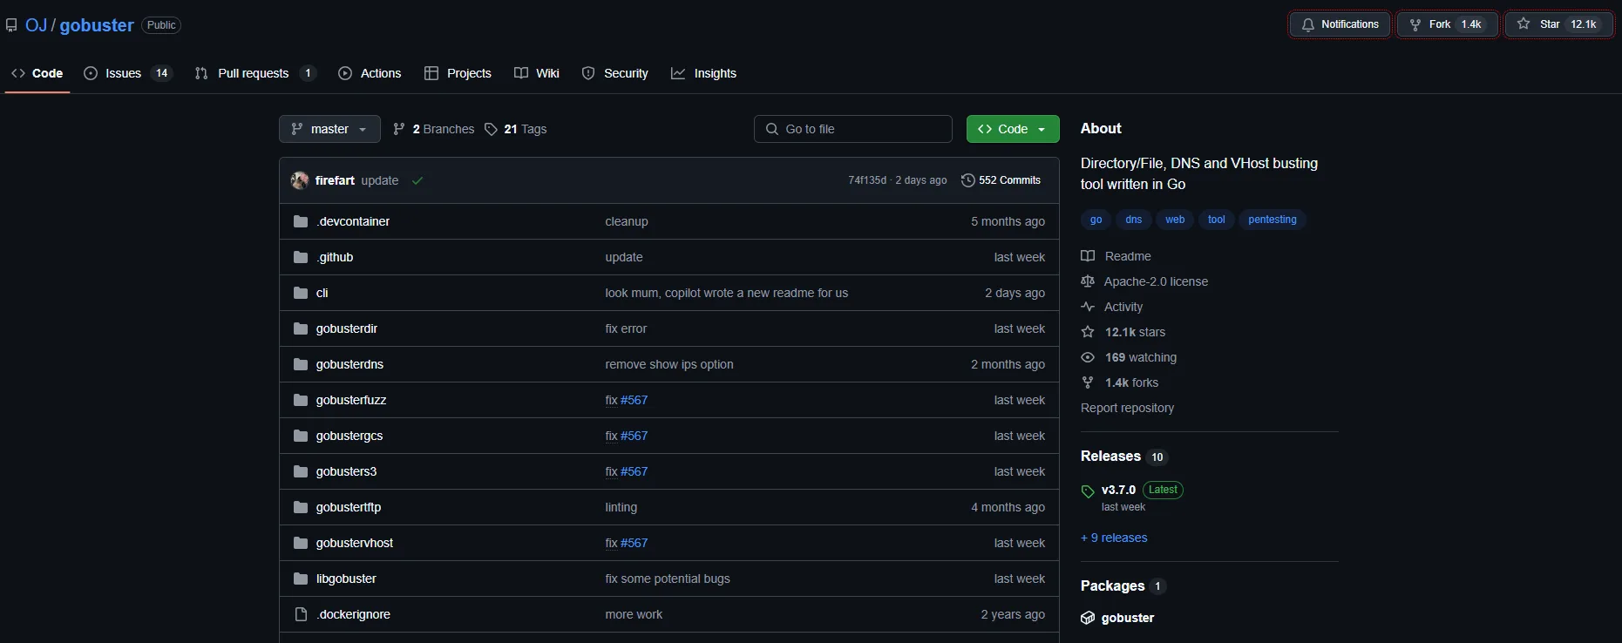Open the Releases heading link

[1110, 457]
